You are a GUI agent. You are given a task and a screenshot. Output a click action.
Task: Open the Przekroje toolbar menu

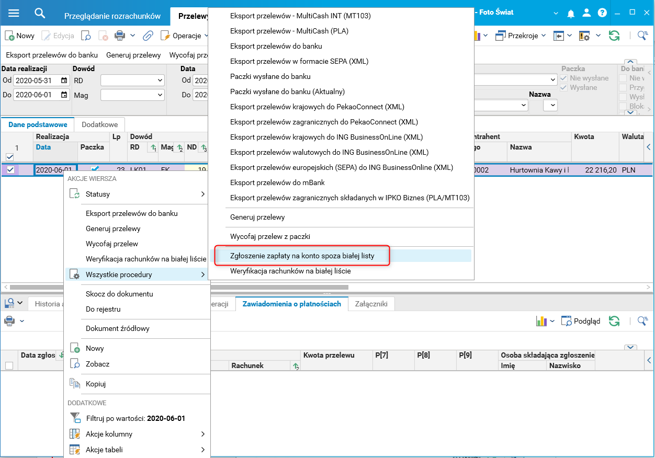[520, 36]
